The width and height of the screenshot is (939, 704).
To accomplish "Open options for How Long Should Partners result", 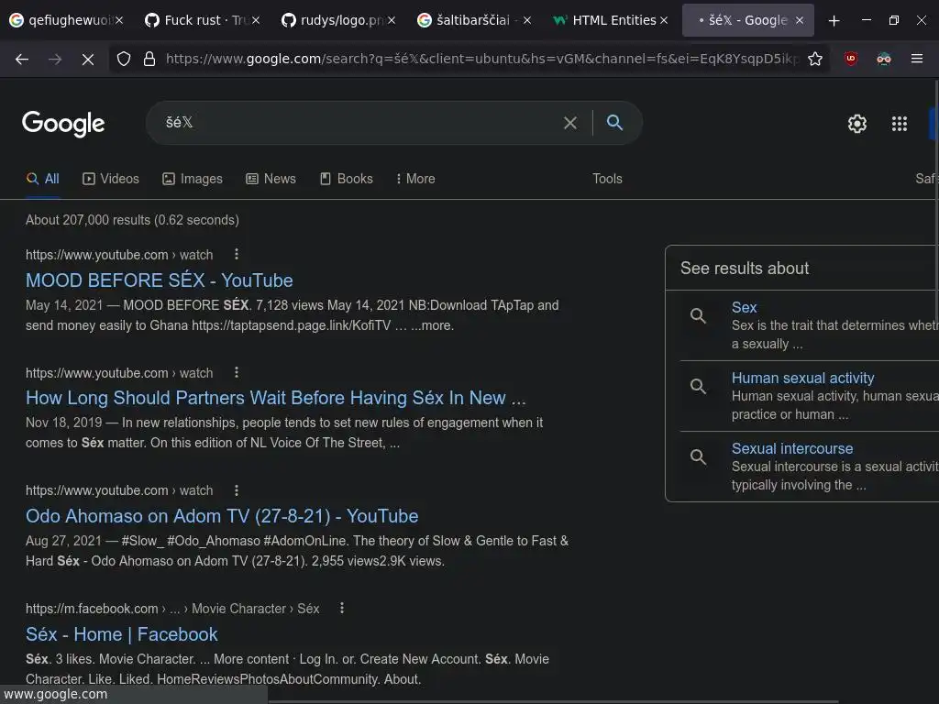I will pos(237,372).
